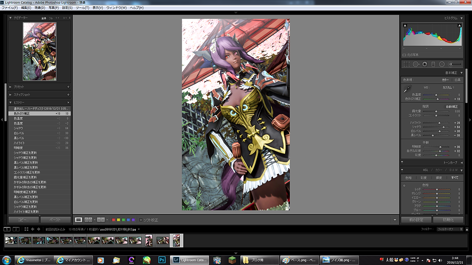Click the Paste settings button

(x=55, y=220)
